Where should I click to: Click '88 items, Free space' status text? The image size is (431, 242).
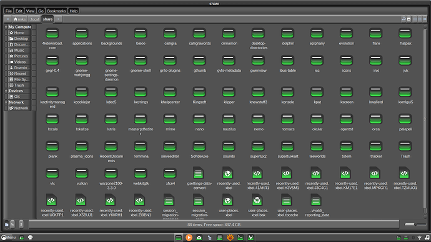point(214,225)
